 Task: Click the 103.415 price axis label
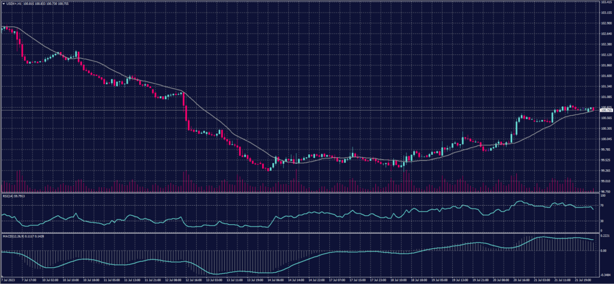click(606, 2)
